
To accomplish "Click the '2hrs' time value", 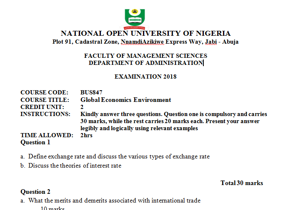I will coord(86,135).
